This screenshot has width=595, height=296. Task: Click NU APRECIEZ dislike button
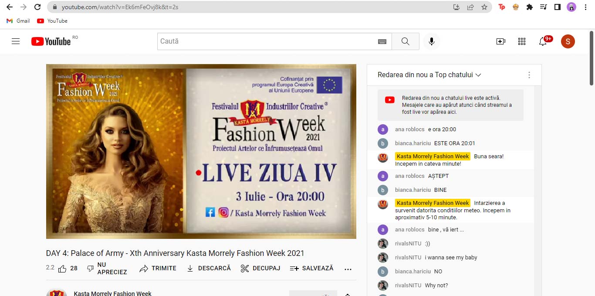(x=107, y=269)
